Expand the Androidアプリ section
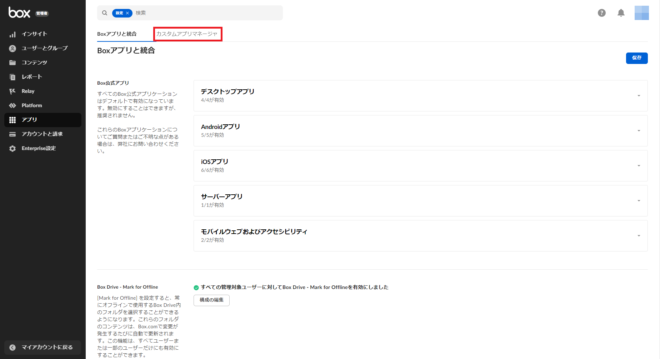This screenshot has height=359, width=660. point(639,131)
